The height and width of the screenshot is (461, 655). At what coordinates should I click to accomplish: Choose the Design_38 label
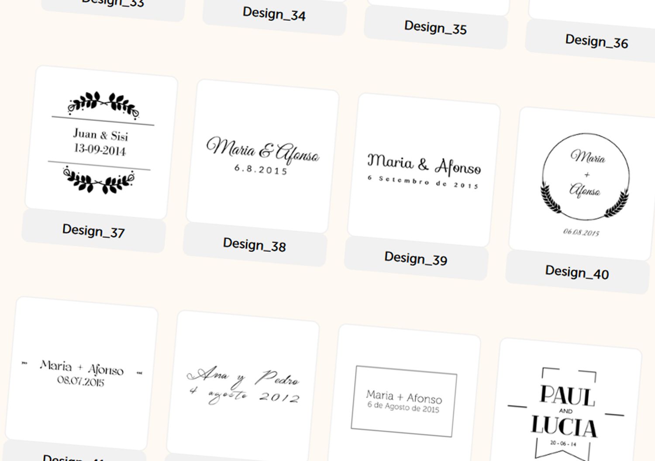click(255, 245)
